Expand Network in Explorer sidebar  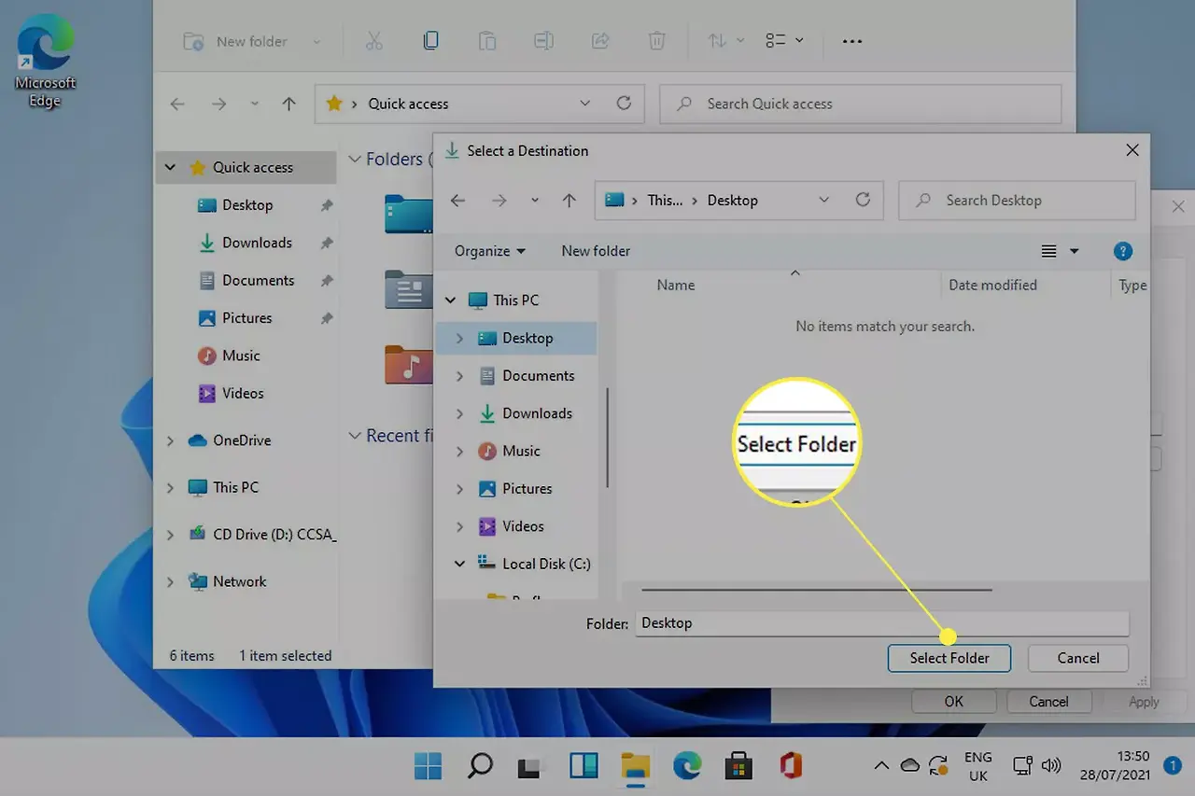(x=170, y=581)
